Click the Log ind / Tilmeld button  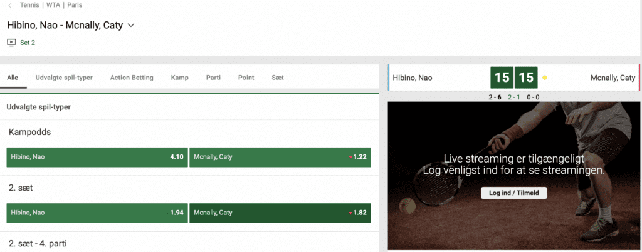(x=513, y=193)
